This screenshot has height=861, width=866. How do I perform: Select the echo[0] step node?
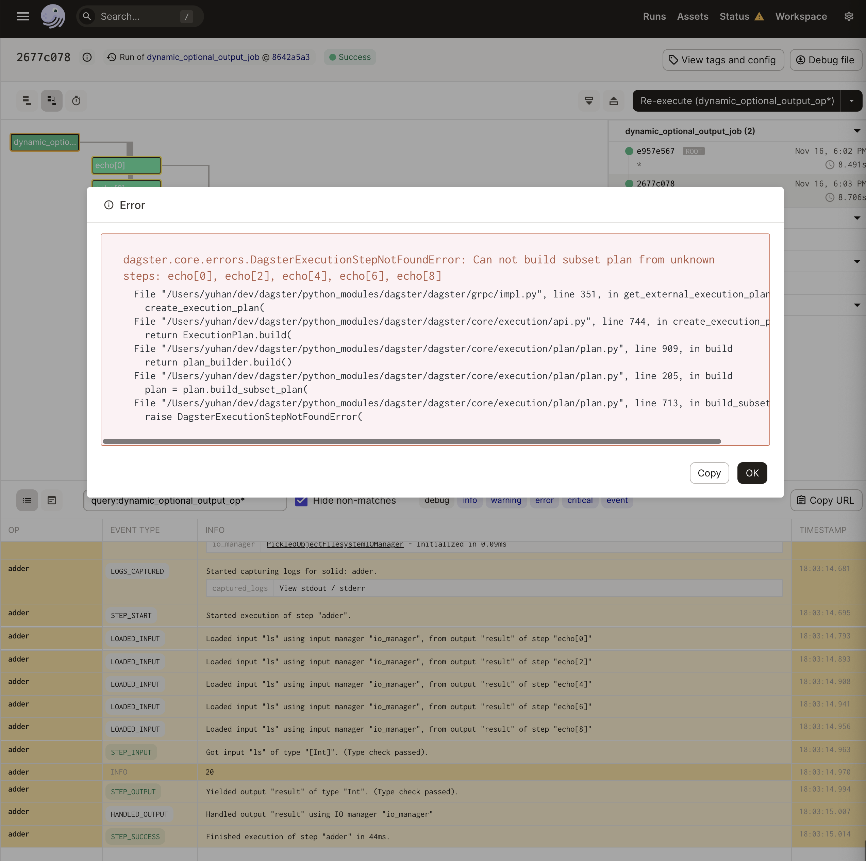point(126,165)
